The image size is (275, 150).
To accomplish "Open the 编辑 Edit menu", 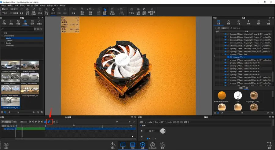I will click(10, 6).
